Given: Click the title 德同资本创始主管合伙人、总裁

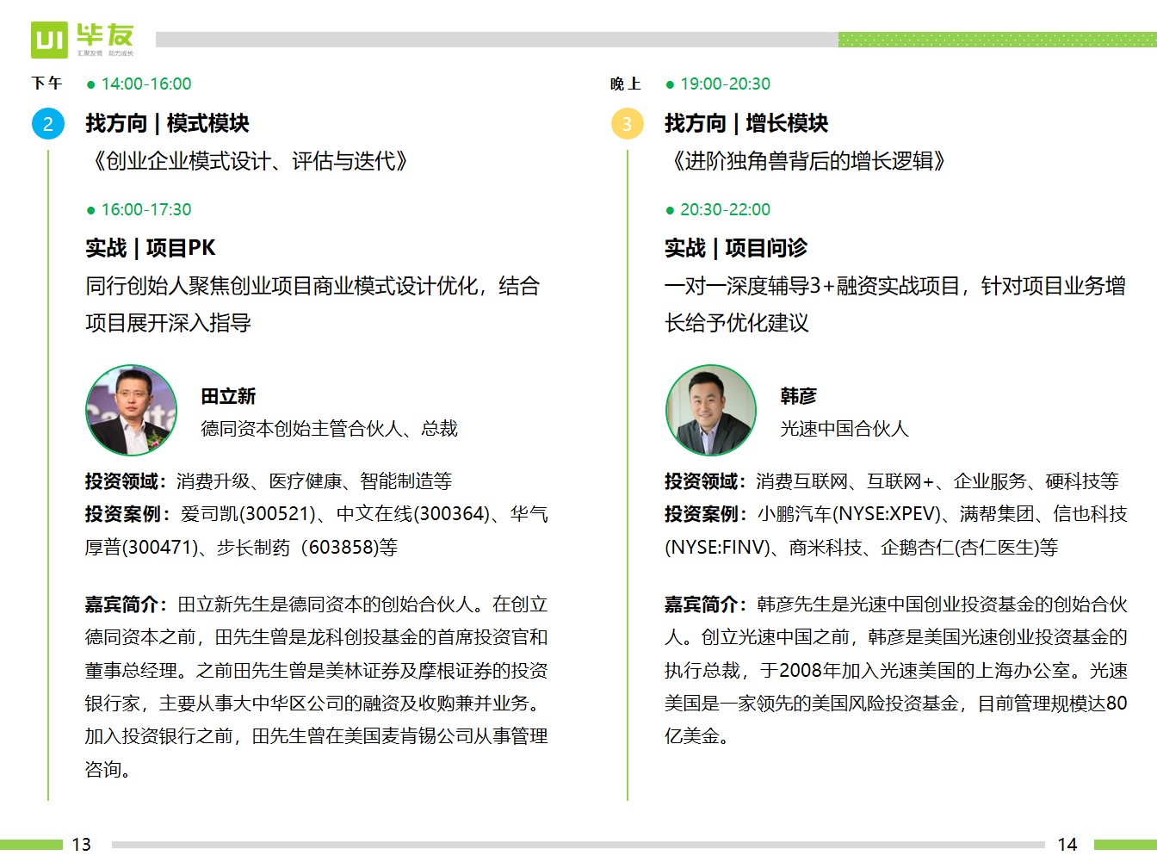Looking at the screenshot, I should [329, 429].
